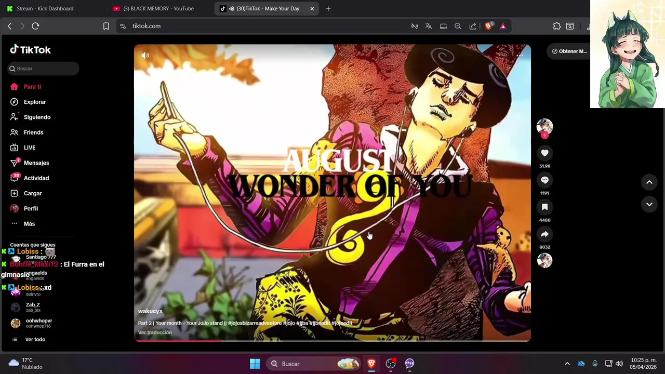
Task: Follow creator with red plus badge
Action: tap(544, 135)
